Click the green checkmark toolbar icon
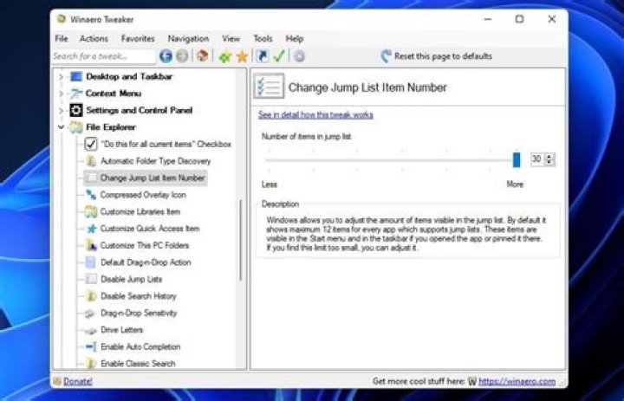This screenshot has width=624, height=401. tap(279, 56)
